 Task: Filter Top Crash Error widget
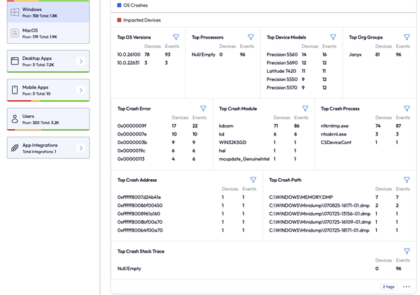(203, 108)
